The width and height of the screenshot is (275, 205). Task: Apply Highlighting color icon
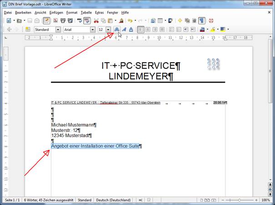[213, 29]
